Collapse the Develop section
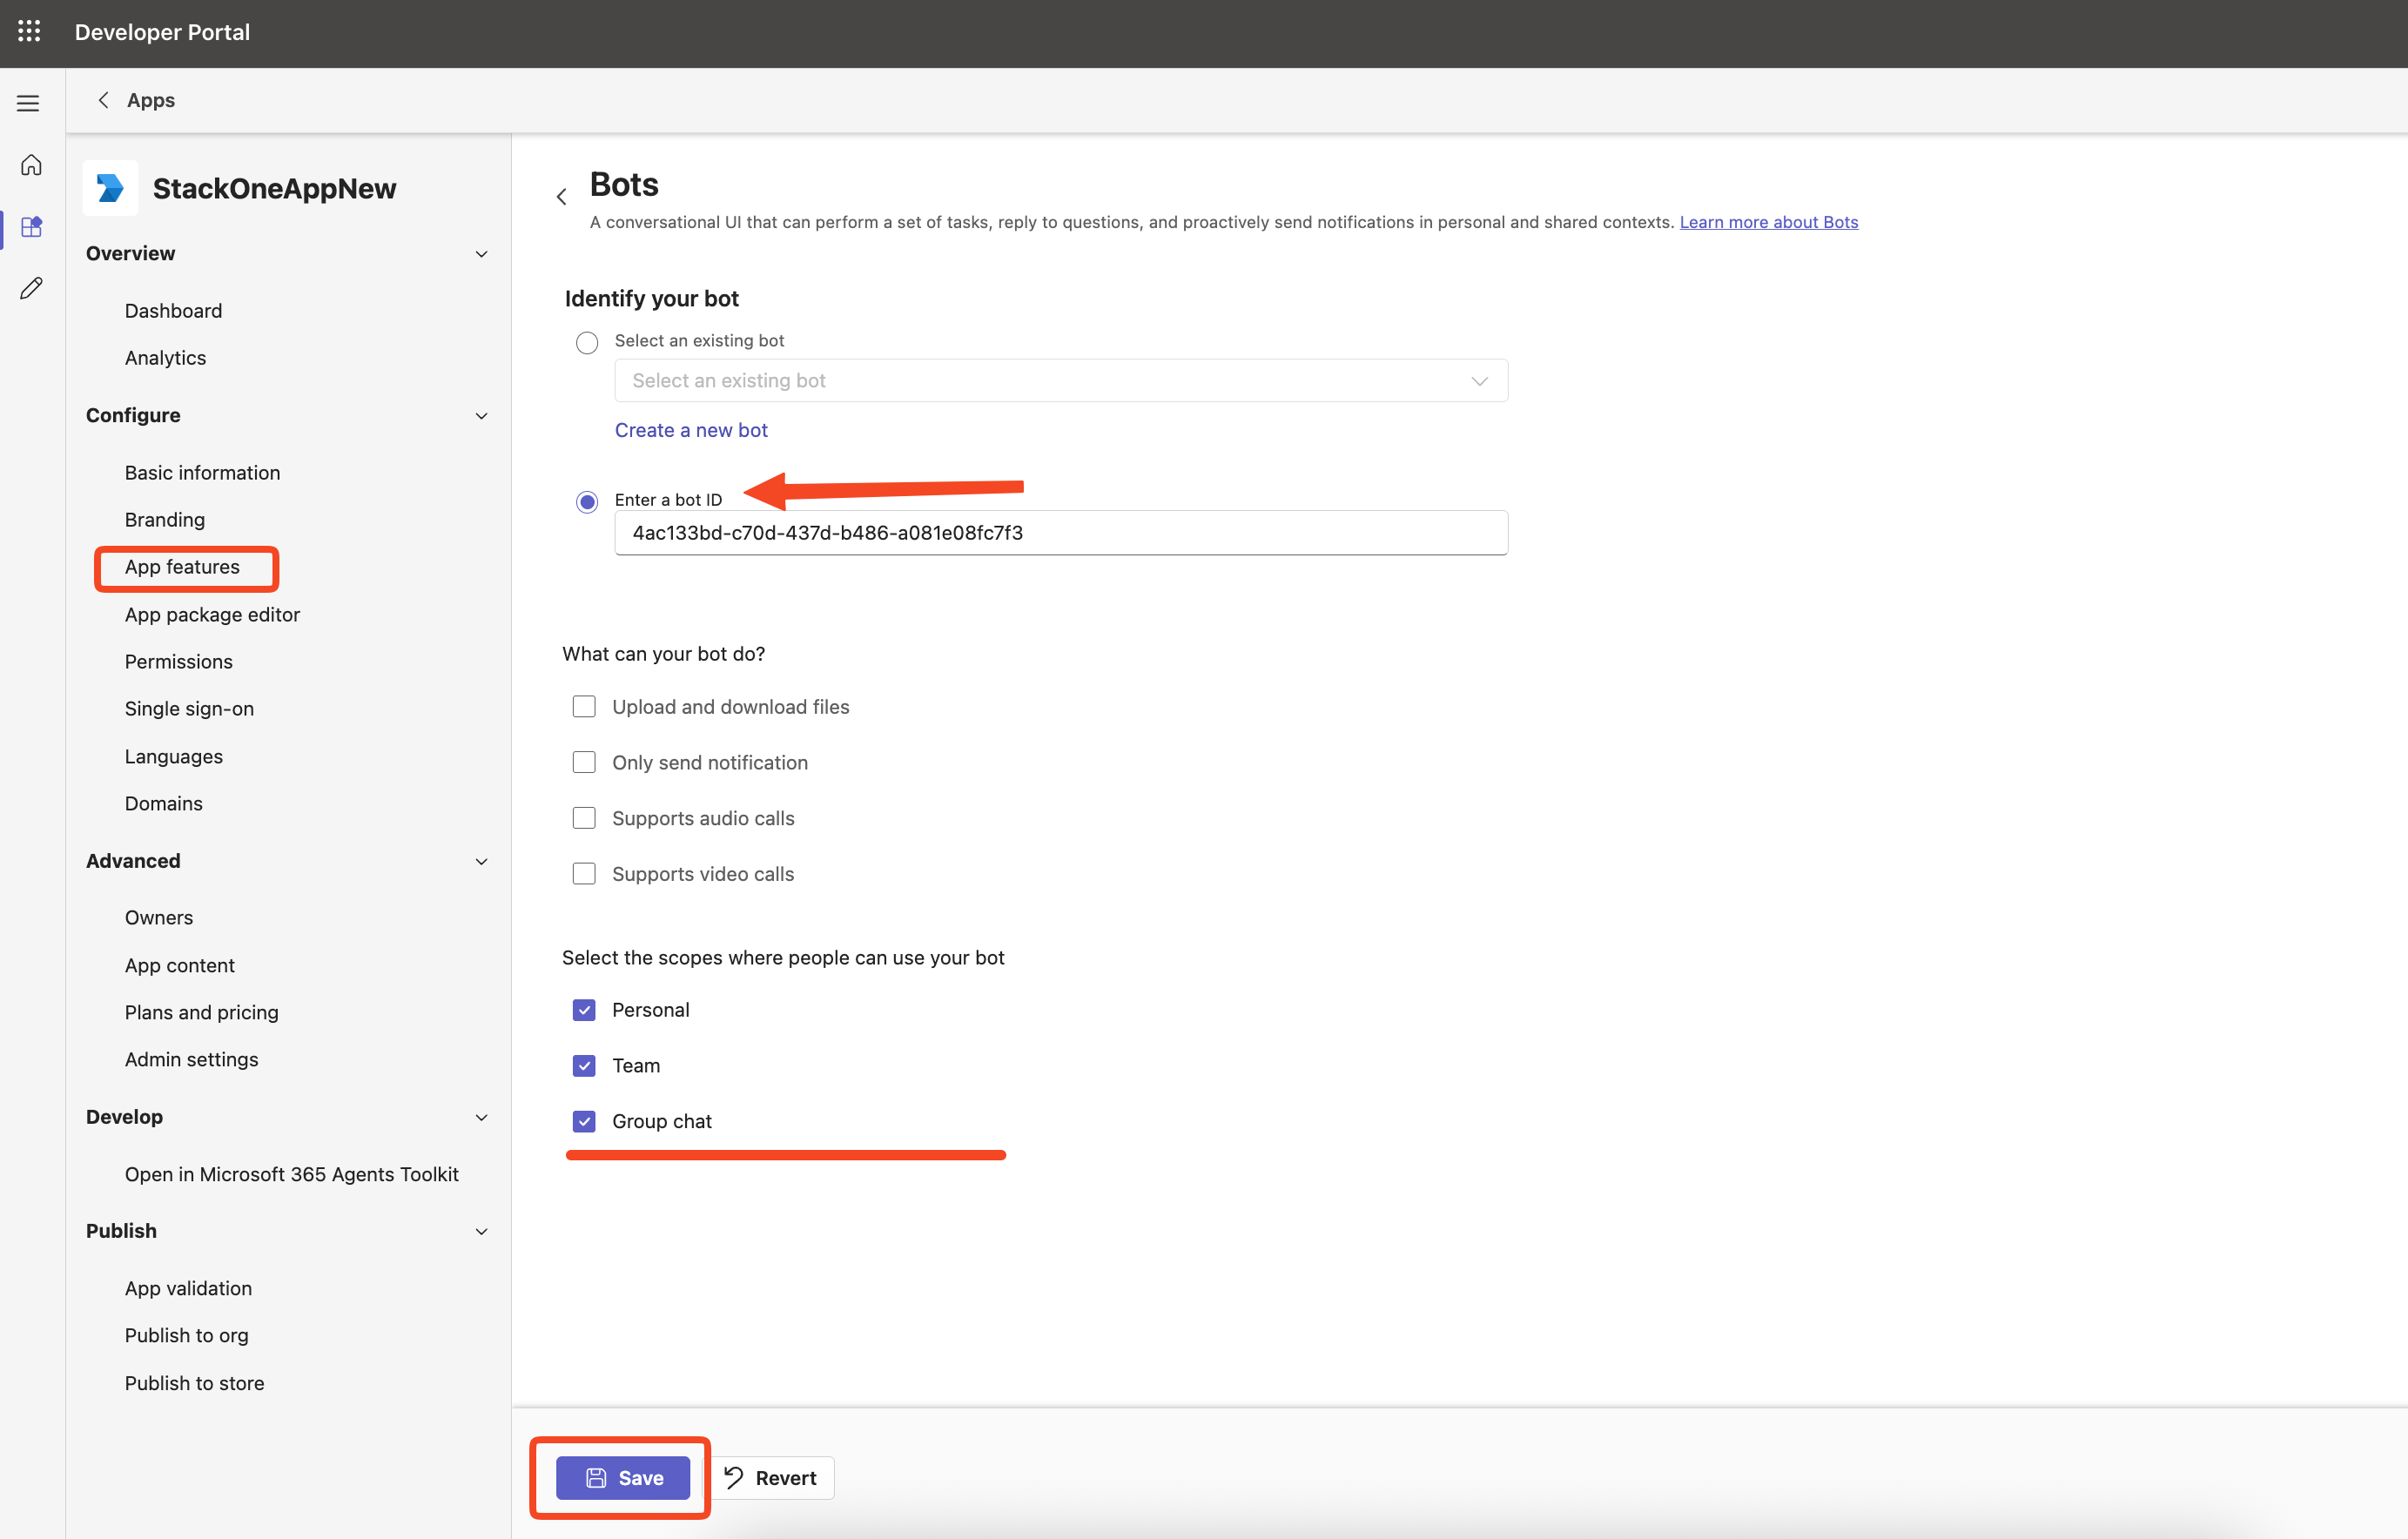 (481, 1118)
